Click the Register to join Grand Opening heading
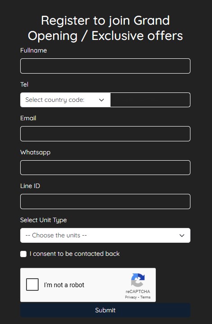The width and height of the screenshot is (212, 324). tap(105, 28)
